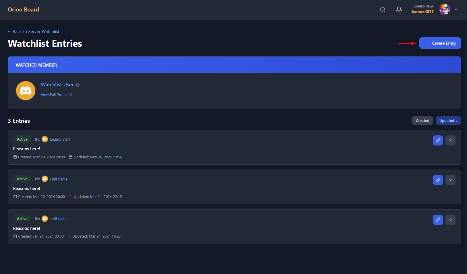Open View Full Profile link
Viewport: 467px width, 274px height.
point(54,94)
